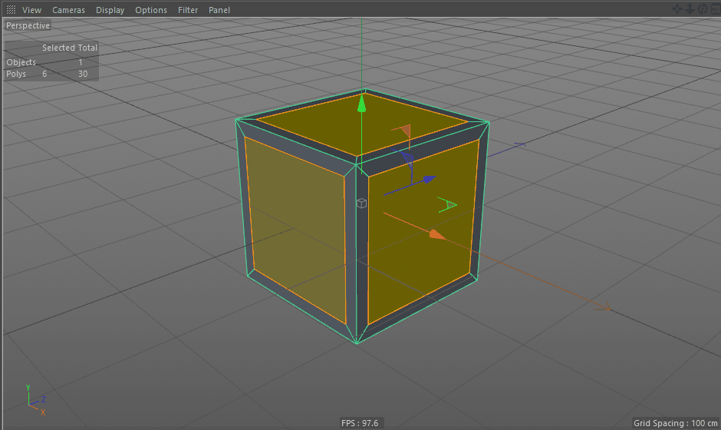The image size is (721, 430).
Task: Click the small cube object-center icon
Action: click(x=362, y=203)
